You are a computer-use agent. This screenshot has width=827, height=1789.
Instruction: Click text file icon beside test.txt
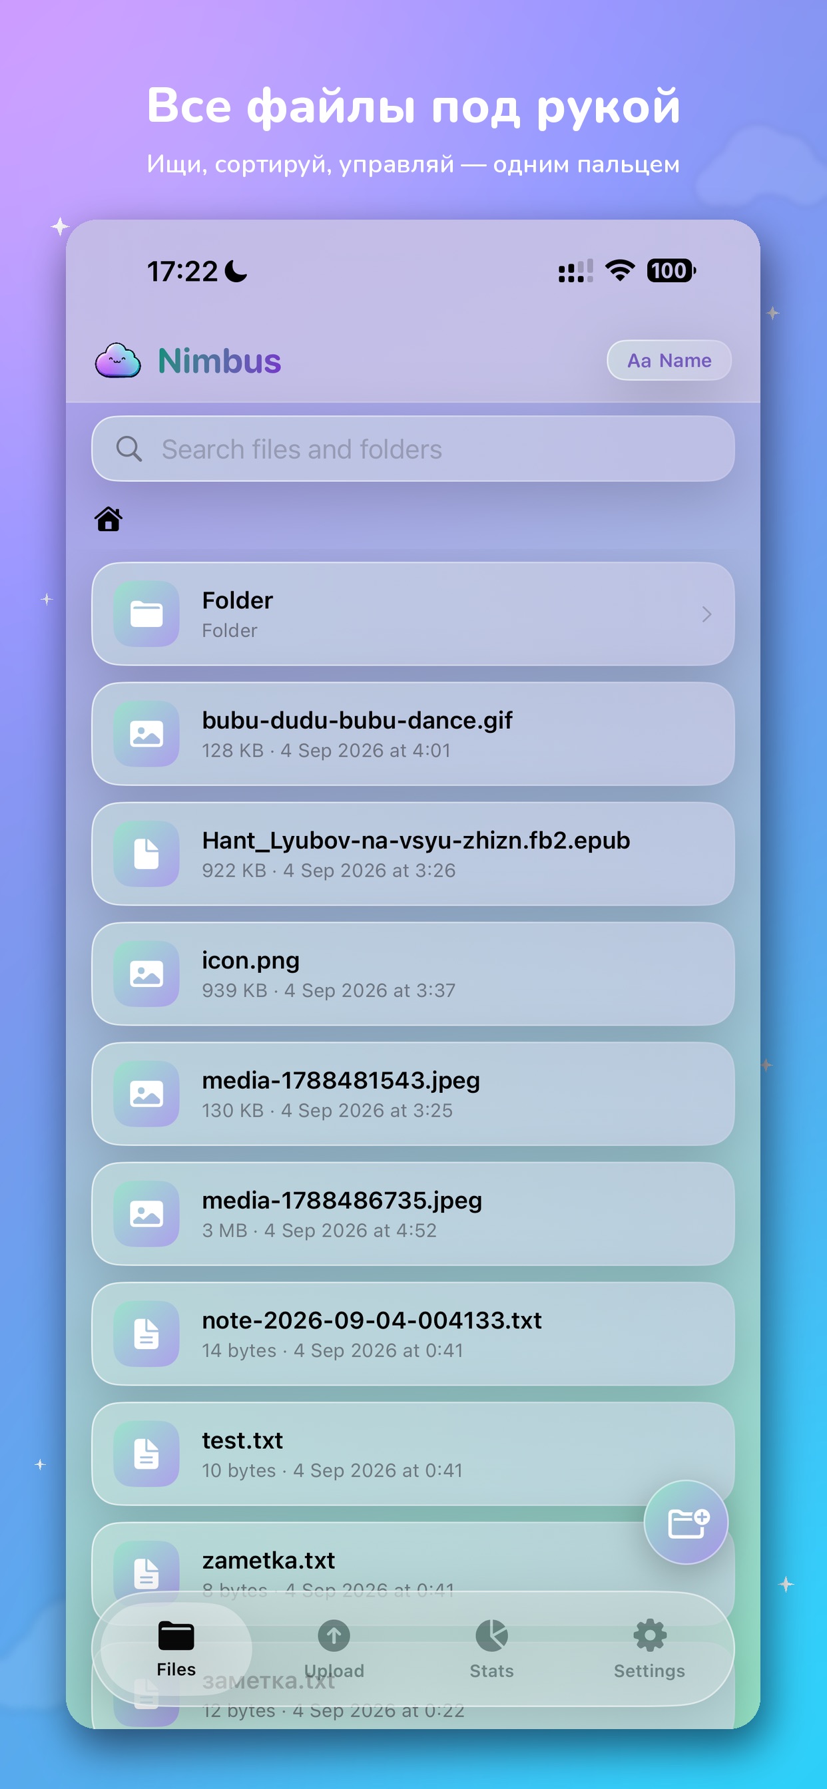point(146,1454)
